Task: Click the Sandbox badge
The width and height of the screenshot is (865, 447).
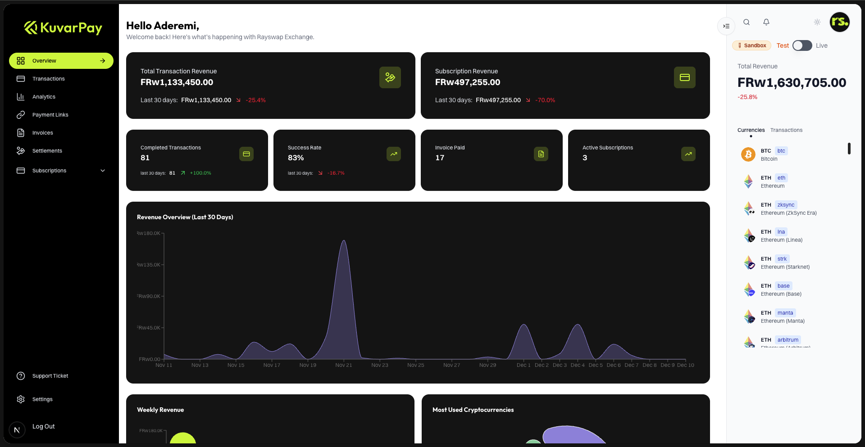Action: click(x=751, y=45)
